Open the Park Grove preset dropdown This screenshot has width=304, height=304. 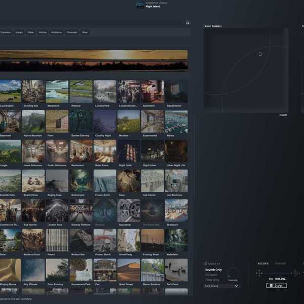(221, 286)
